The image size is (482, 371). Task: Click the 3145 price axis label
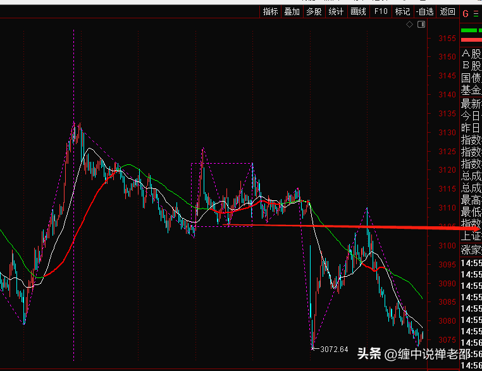[x=447, y=76]
